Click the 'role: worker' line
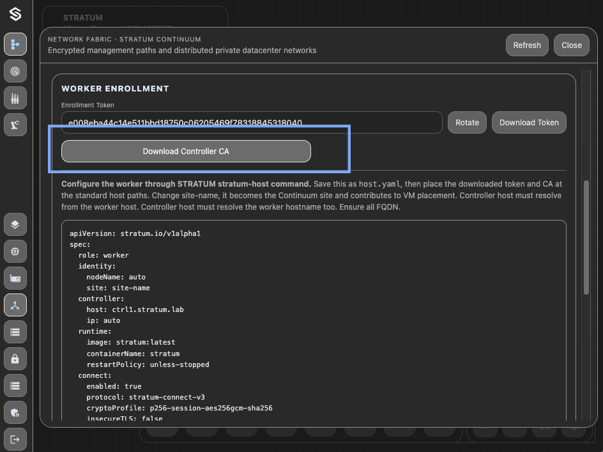 [103, 255]
